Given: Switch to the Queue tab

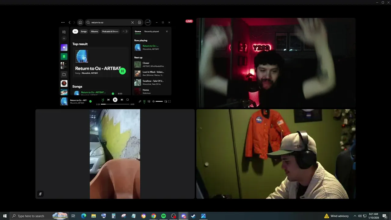Looking at the screenshot, I should point(138,31).
